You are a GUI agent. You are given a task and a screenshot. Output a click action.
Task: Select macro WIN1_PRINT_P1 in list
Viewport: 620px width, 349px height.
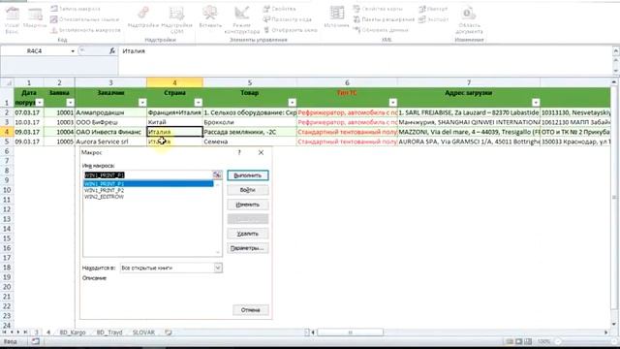pos(148,184)
